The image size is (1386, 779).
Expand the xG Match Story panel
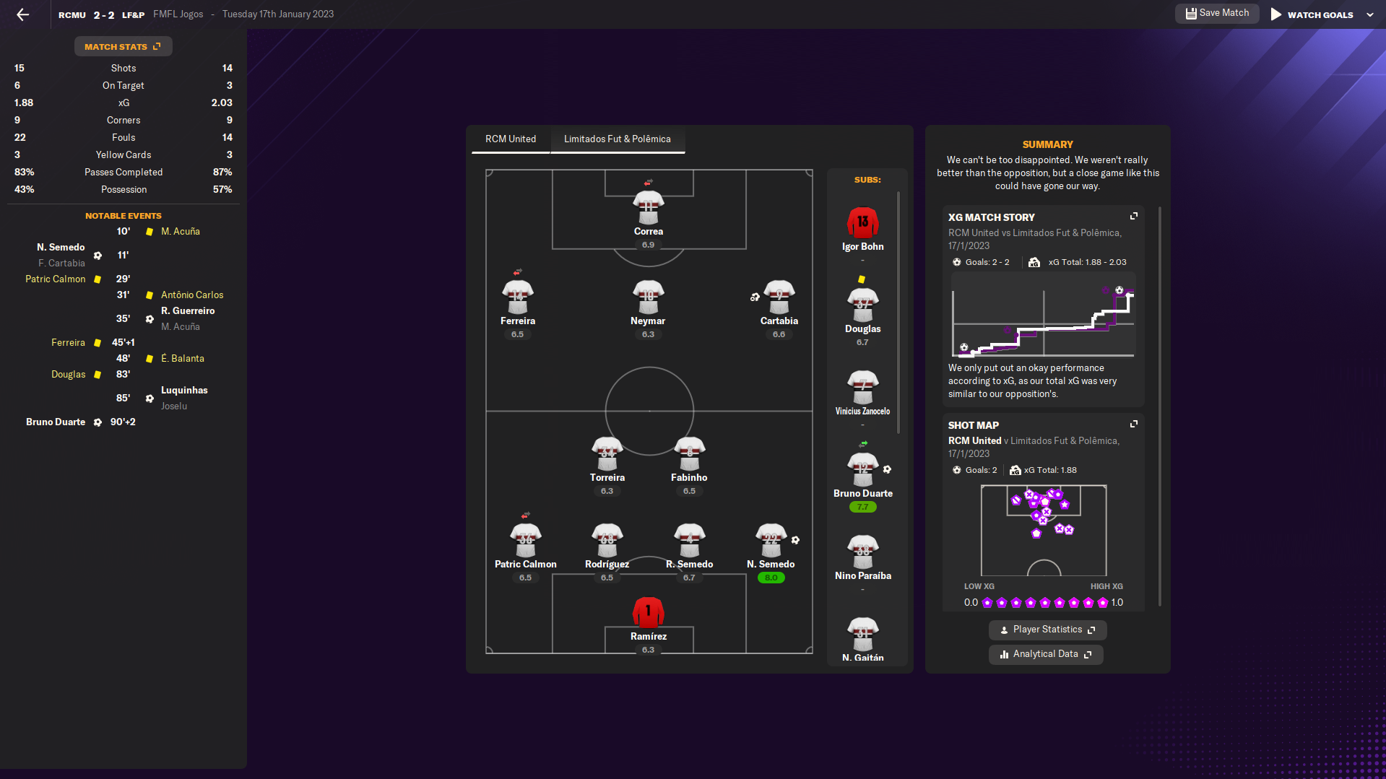tap(1133, 217)
